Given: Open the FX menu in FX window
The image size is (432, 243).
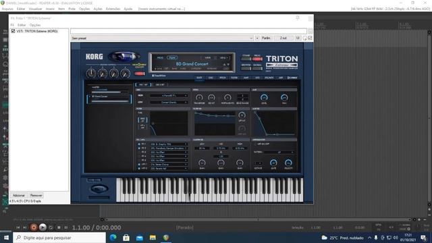Looking at the screenshot, I should [12, 25].
